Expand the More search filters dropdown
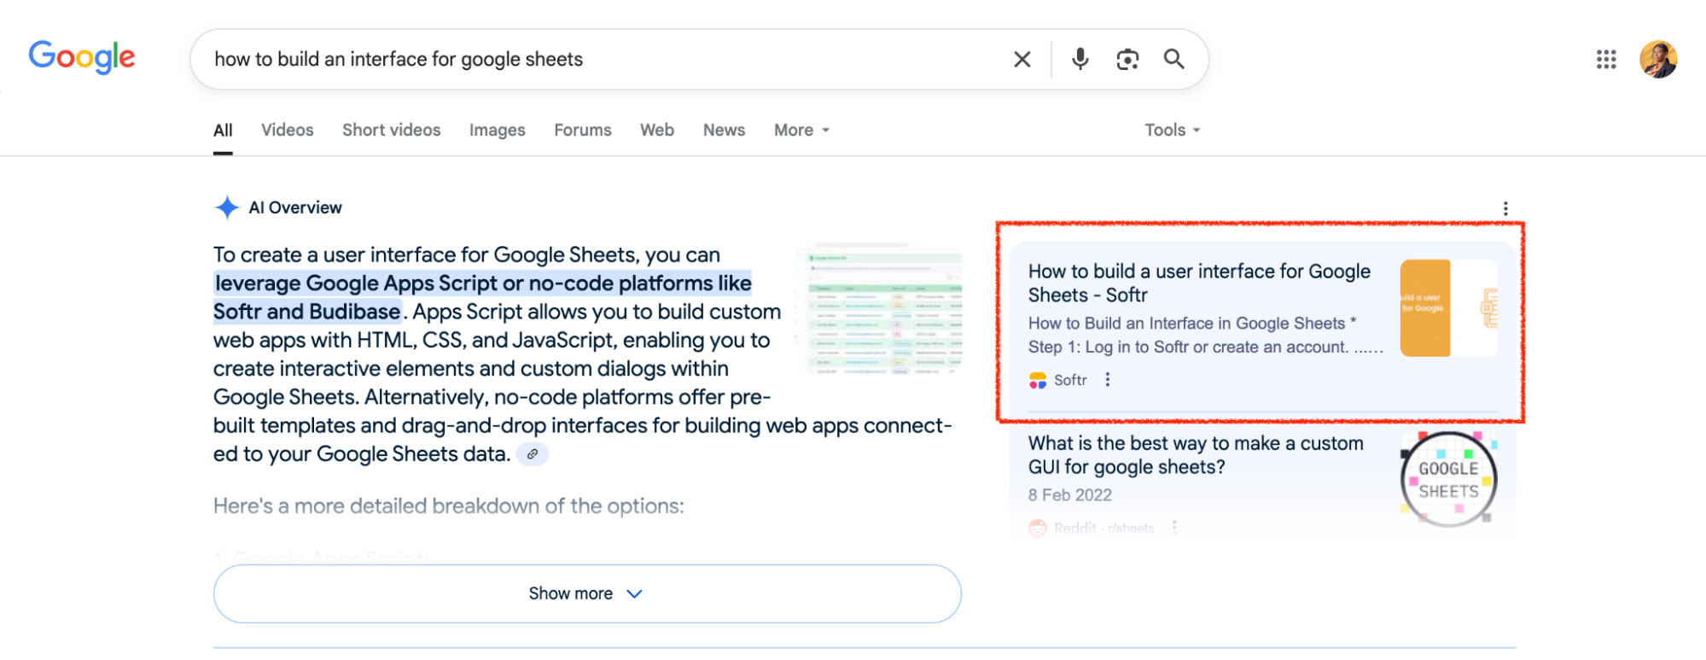This screenshot has height=660, width=1706. 801,130
